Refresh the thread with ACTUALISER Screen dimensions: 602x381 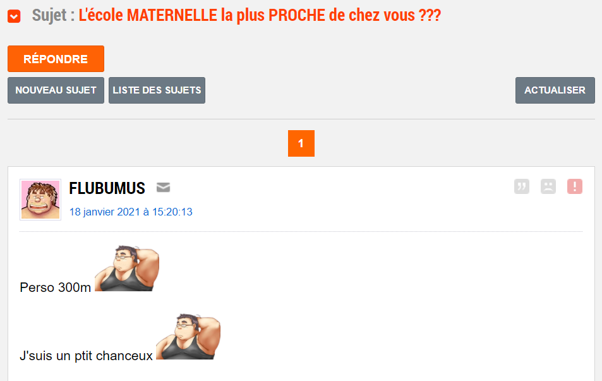(x=555, y=90)
